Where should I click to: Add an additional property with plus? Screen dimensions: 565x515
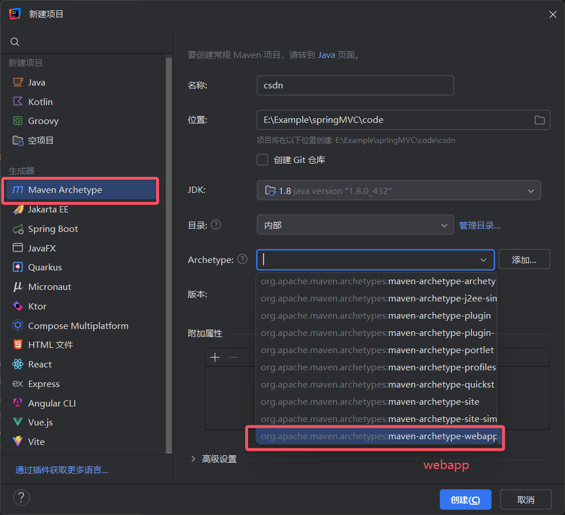215,357
